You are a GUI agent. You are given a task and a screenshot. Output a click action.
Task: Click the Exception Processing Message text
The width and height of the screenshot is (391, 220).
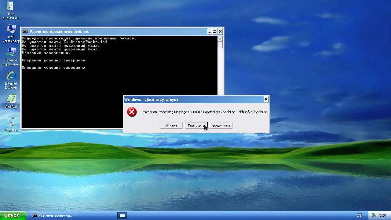pyautogui.click(x=205, y=112)
